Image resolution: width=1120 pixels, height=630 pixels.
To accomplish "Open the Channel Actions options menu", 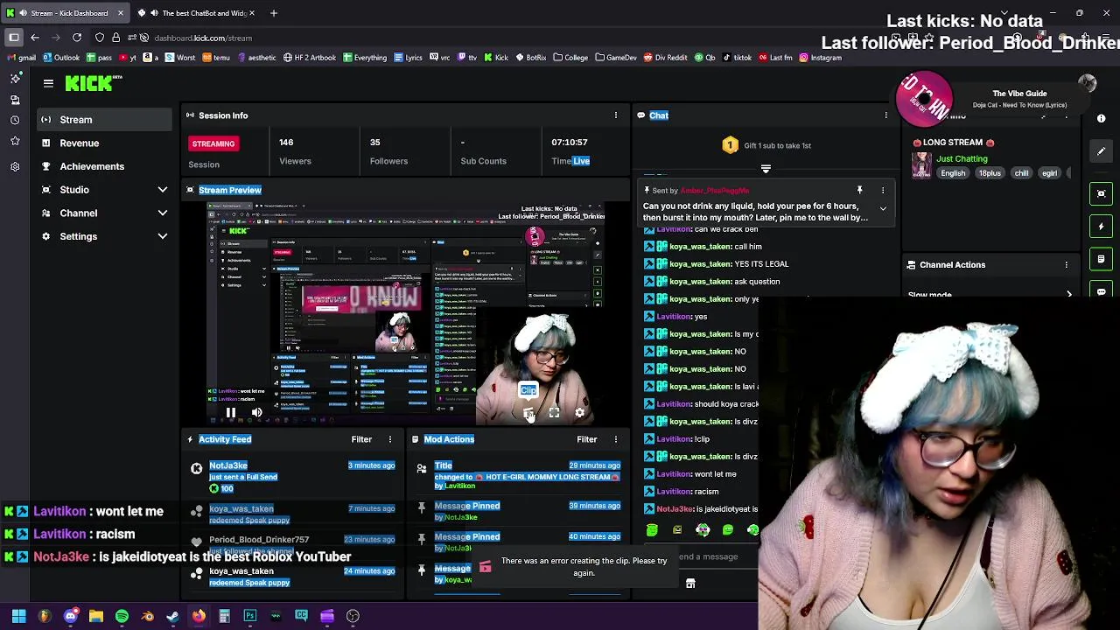I will point(1066,265).
